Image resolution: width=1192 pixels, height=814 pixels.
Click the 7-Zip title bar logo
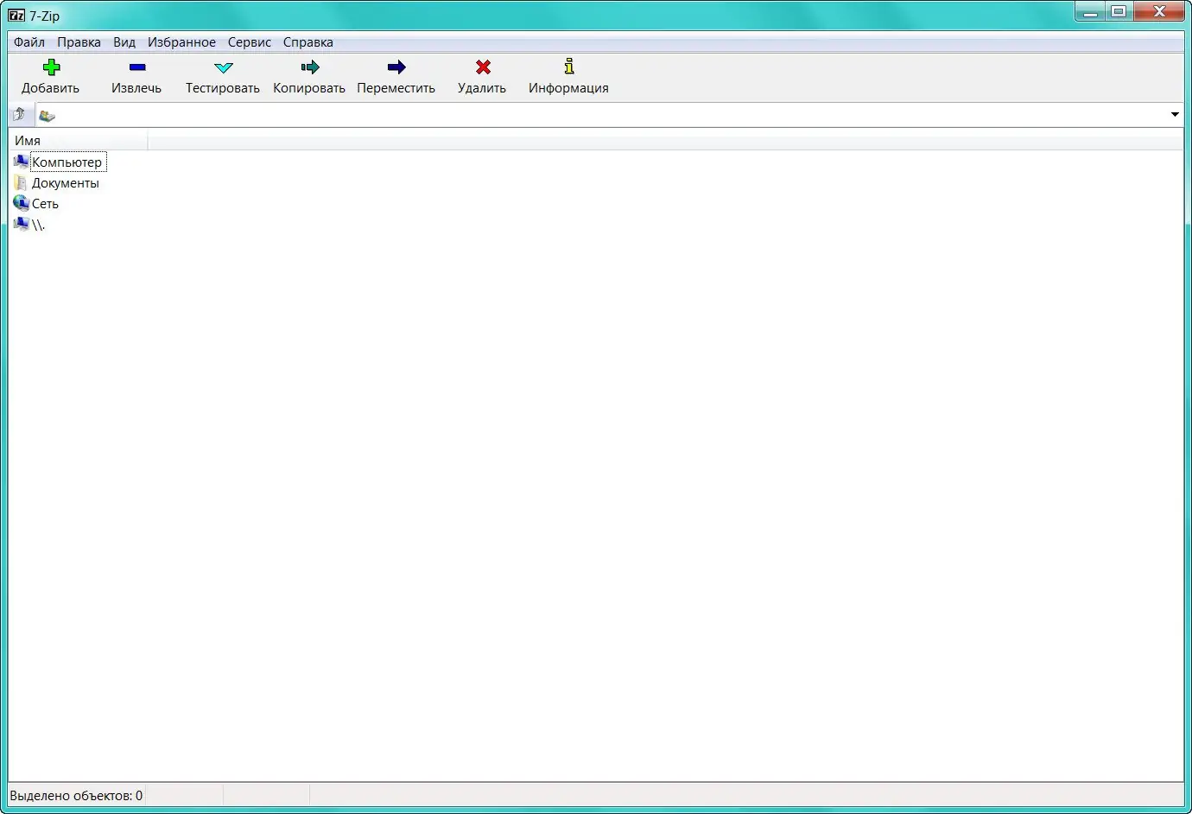click(x=16, y=15)
